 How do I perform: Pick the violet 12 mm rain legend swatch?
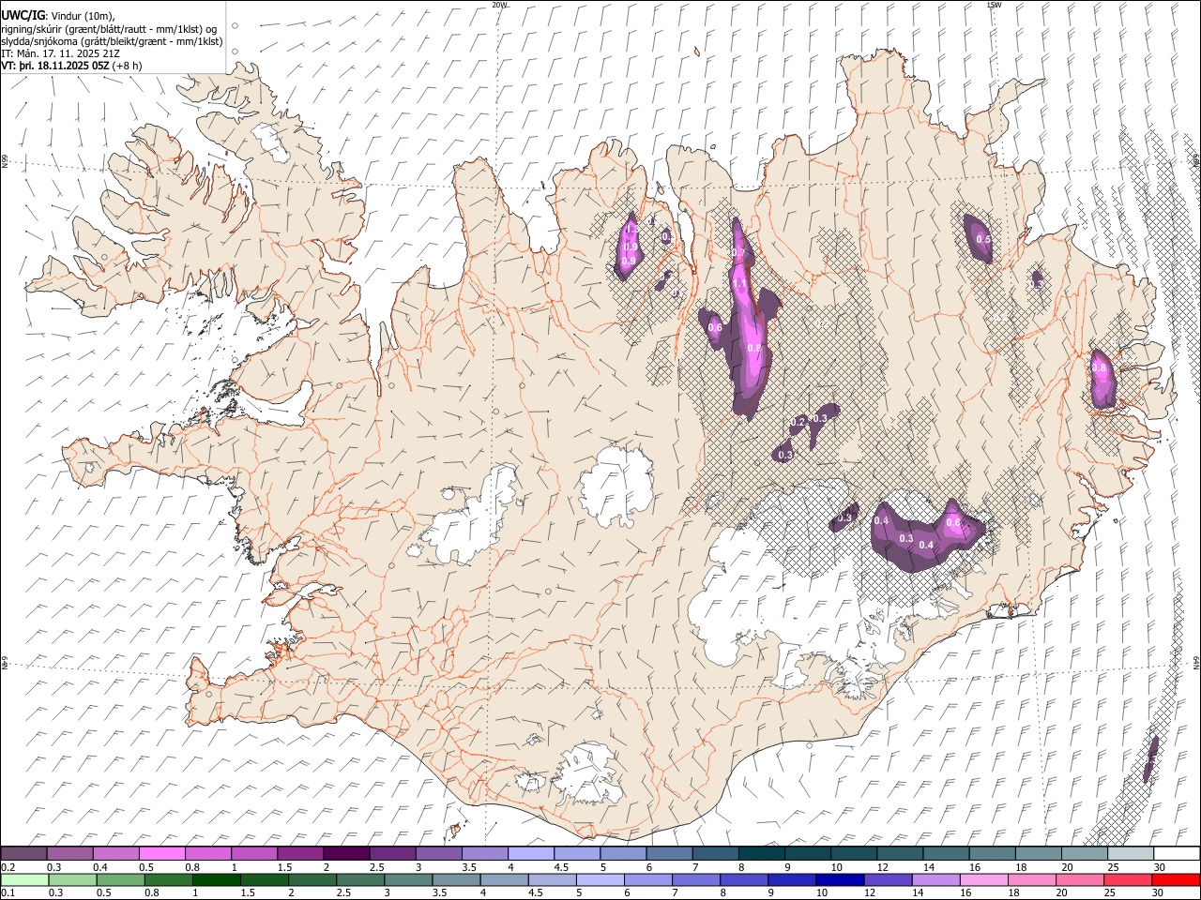coord(888,879)
